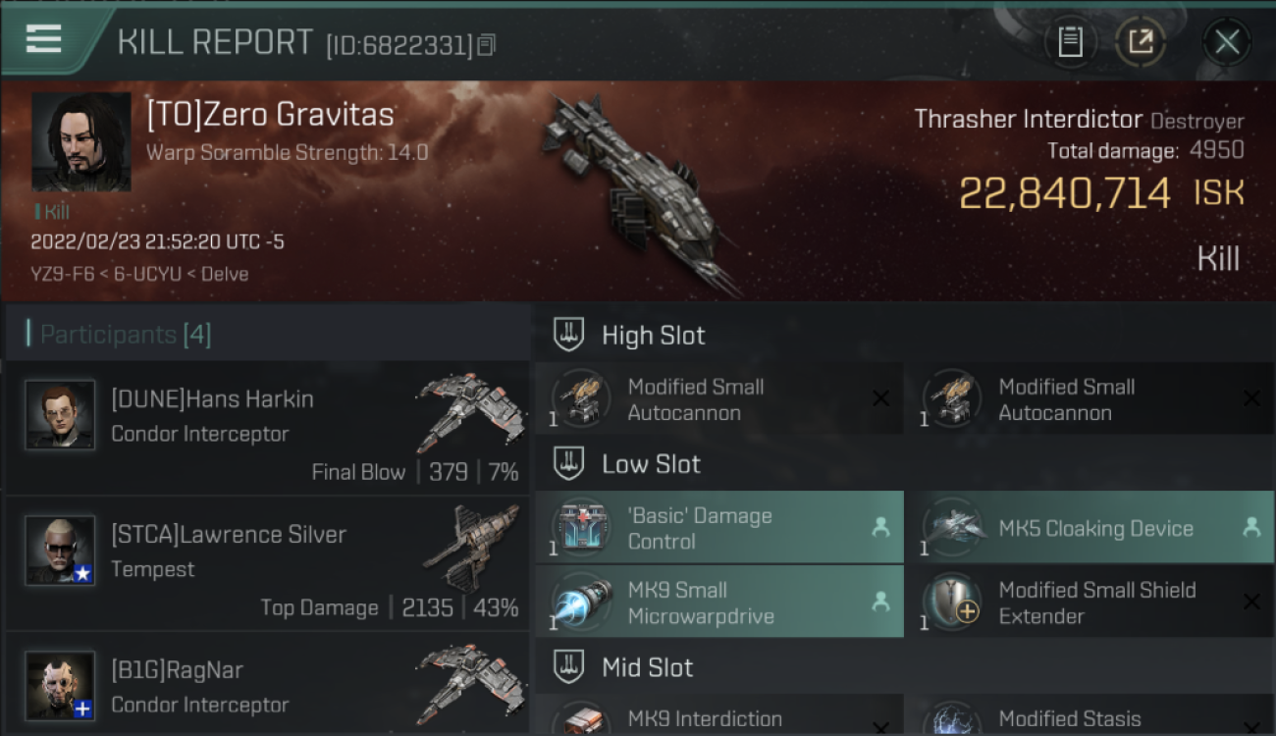This screenshot has height=736, width=1276.
Task: Select the 'Basic' Damage Control module icon
Action: tap(582, 528)
